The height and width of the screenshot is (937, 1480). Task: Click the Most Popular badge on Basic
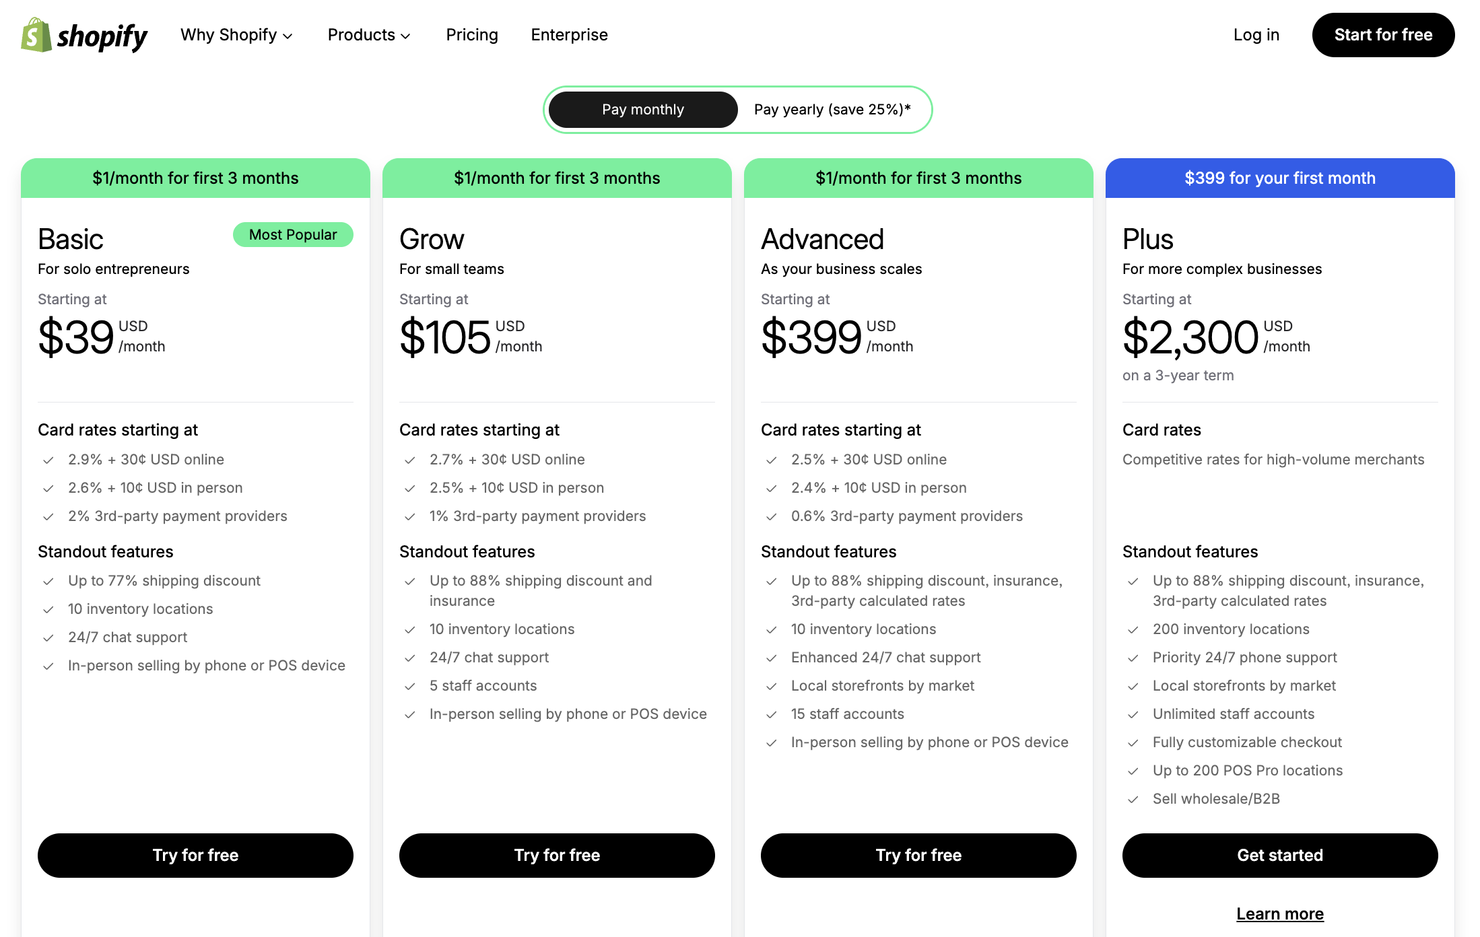click(x=293, y=234)
